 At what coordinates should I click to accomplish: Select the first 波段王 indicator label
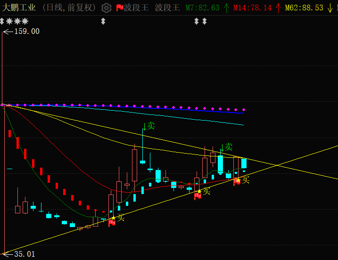[136, 8]
